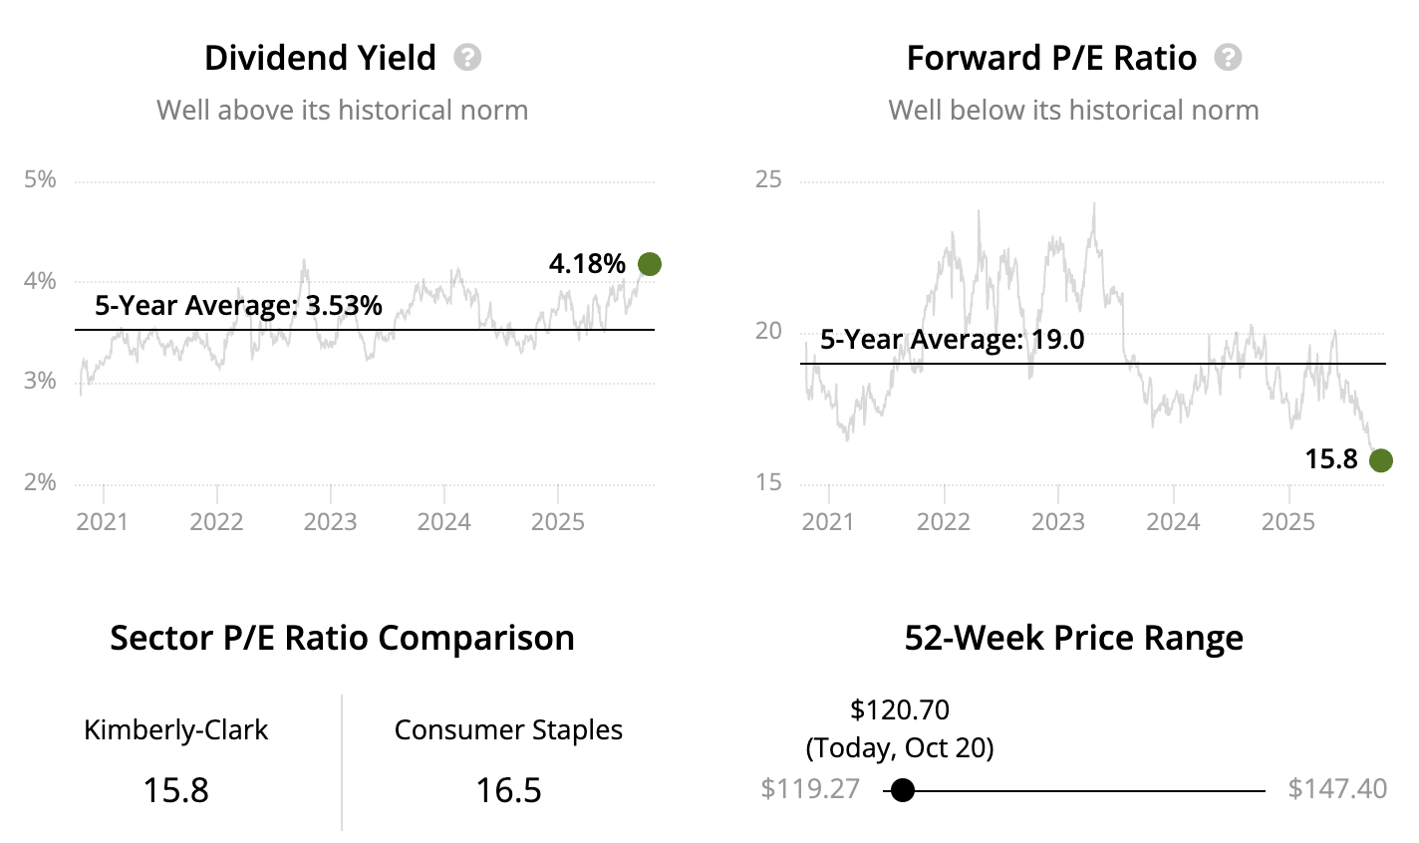Image resolution: width=1419 pixels, height=843 pixels.
Task: Click the 5-Year Average: 3.53% label
Action: pos(238,305)
